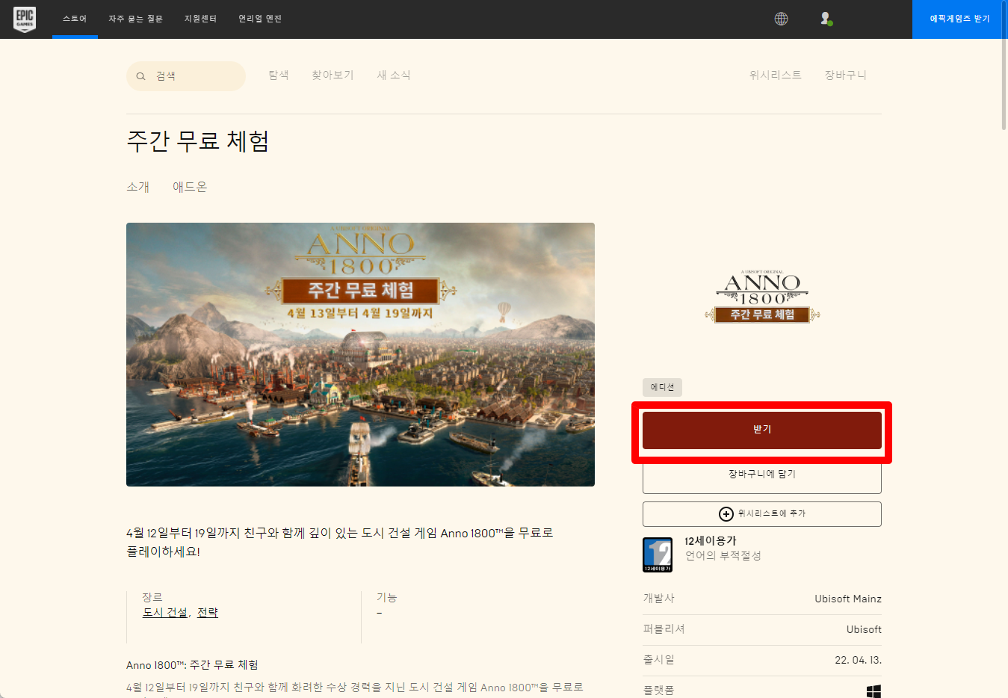
Task: Click the search magnifier icon
Action: [x=140, y=76]
